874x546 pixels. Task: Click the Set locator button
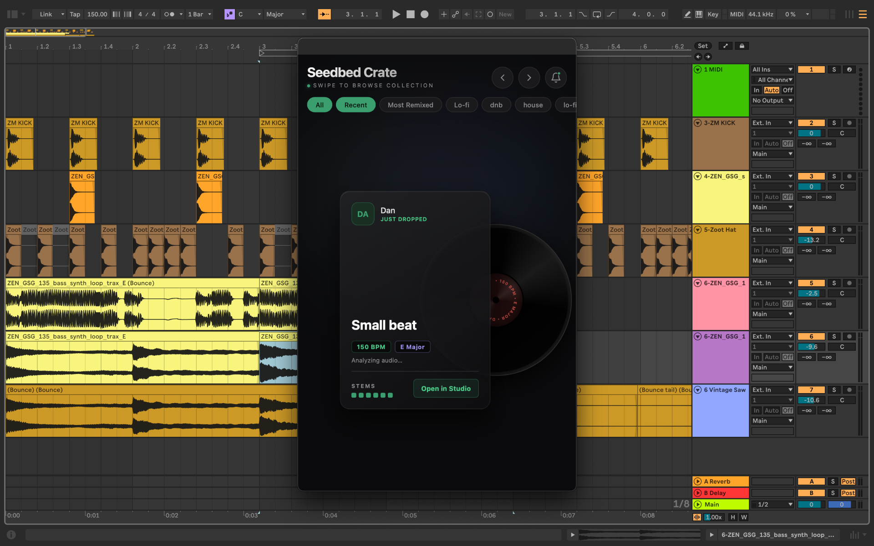tap(703, 46)
